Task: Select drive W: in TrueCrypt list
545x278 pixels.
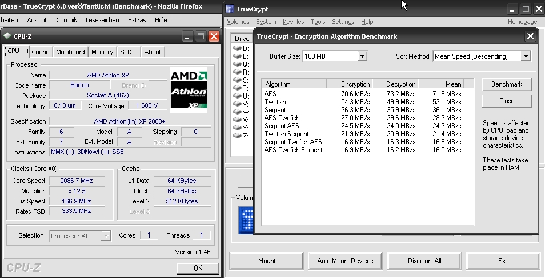Action: click(x=242, y=112)
